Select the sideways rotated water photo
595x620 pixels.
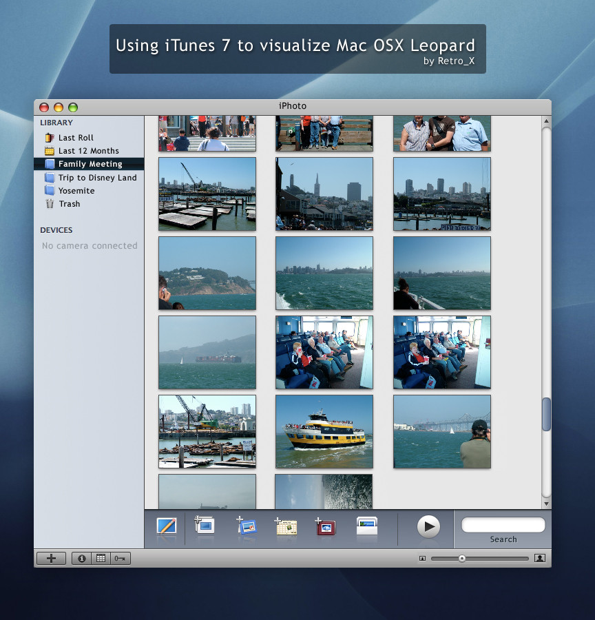(x=324, y=491)
